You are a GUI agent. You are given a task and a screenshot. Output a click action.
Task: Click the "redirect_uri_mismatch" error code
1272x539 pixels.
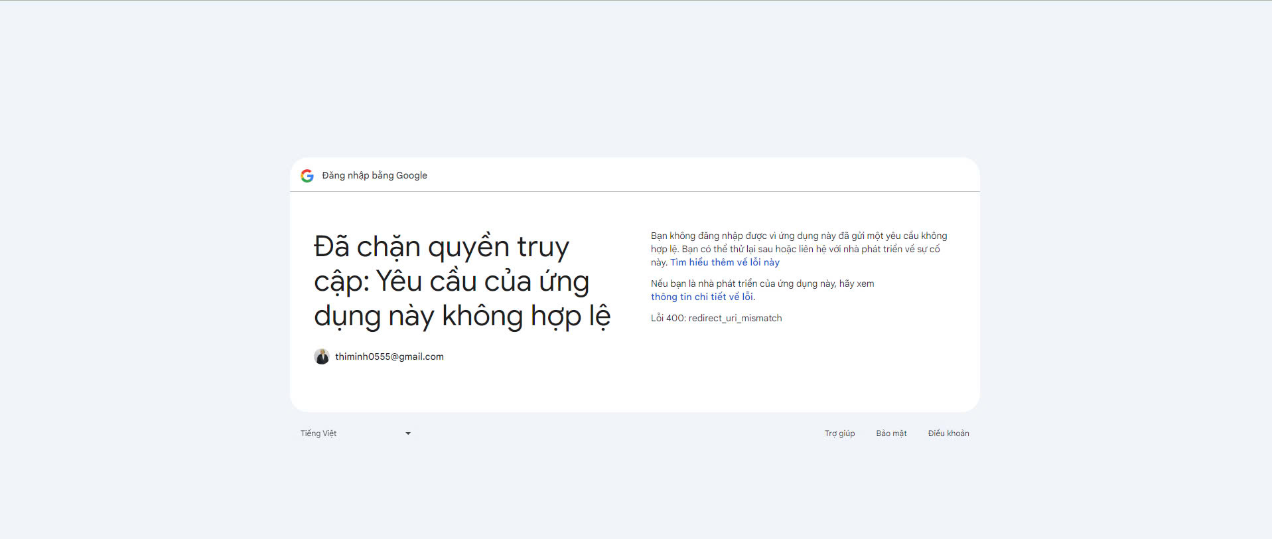(x=735, y=318)
